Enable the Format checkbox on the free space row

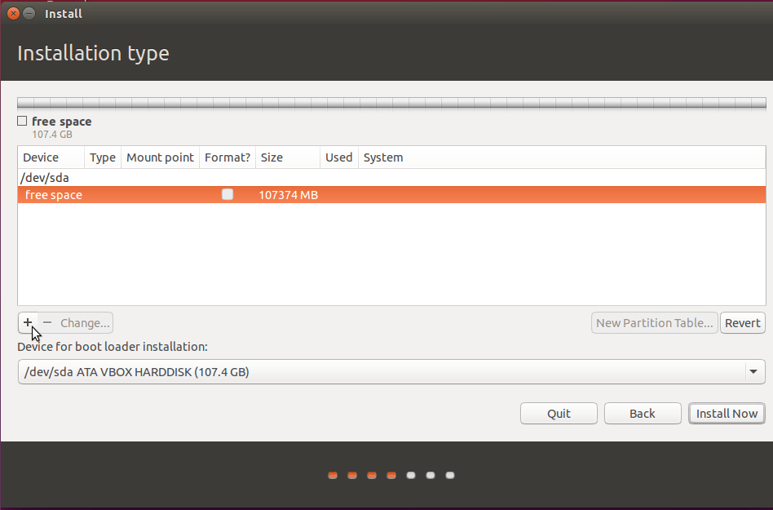pyautogui.click(x=227, y=194)
